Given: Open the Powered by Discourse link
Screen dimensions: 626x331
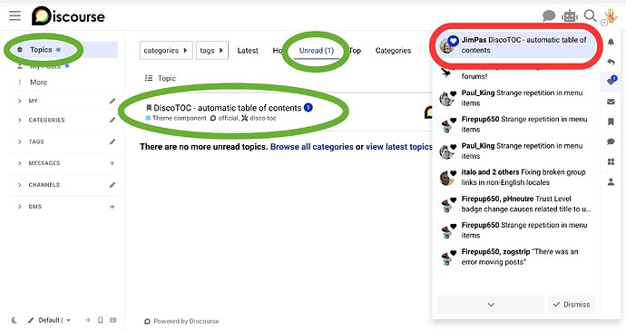Looking at the screenshot, I should (181, 321).
